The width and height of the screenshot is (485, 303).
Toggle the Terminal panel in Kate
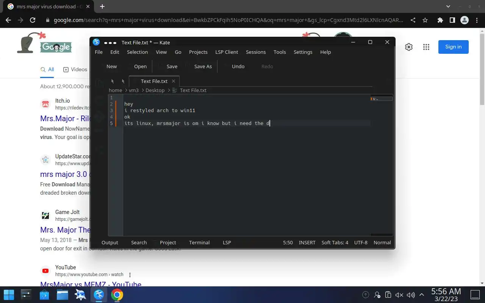(x=199, y=242)
